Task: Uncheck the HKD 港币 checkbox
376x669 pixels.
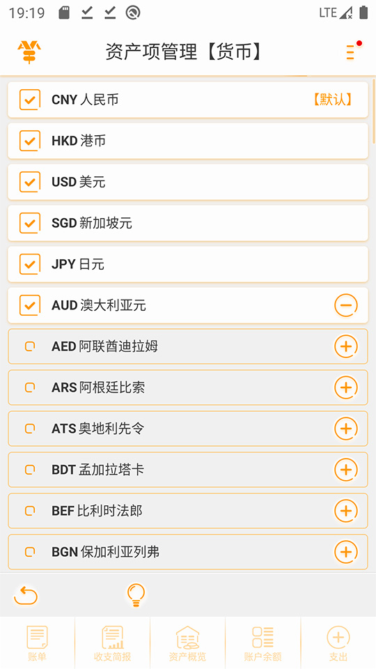Action: (30, 141)
